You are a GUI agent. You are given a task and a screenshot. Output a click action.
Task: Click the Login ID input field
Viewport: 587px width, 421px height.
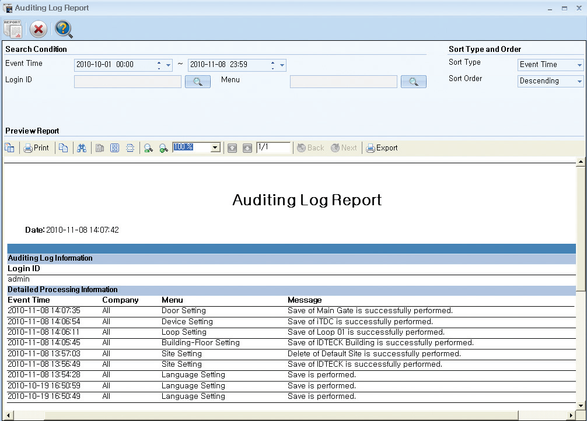coord(127,82)
